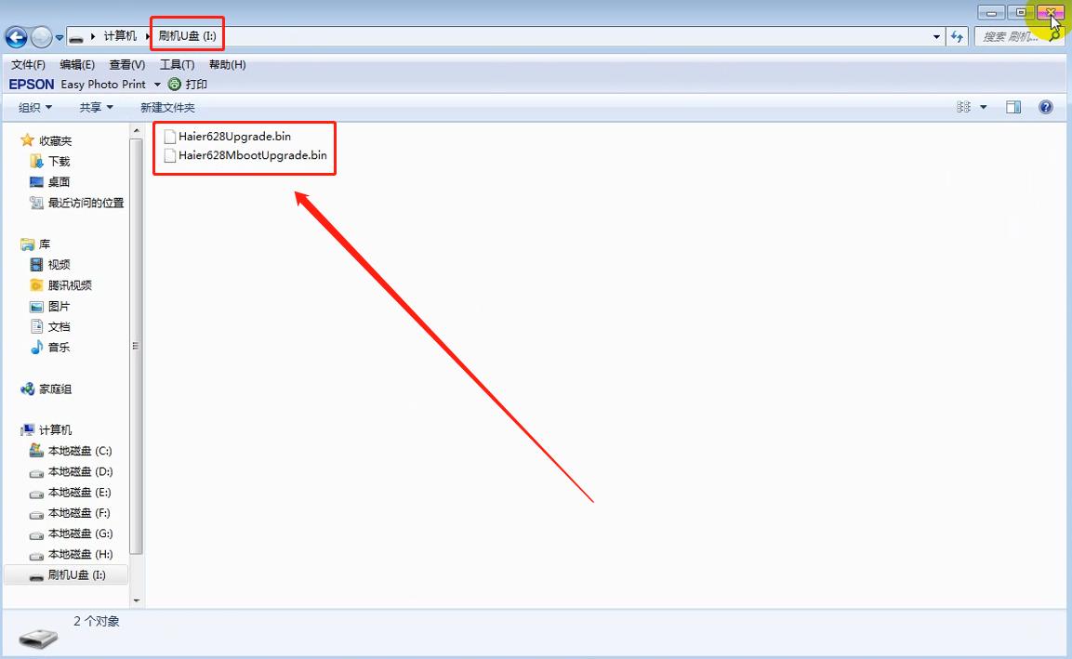The height and width of the screenshot is (659, 1072).
Task: Open 下载 folder in favorites
Action: (59, 162)
